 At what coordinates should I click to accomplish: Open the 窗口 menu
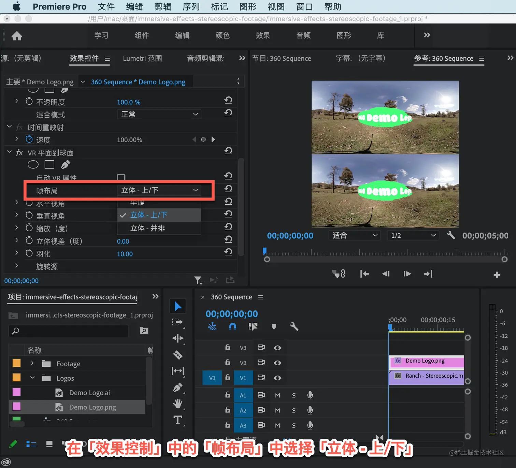[x=304, y=7]
